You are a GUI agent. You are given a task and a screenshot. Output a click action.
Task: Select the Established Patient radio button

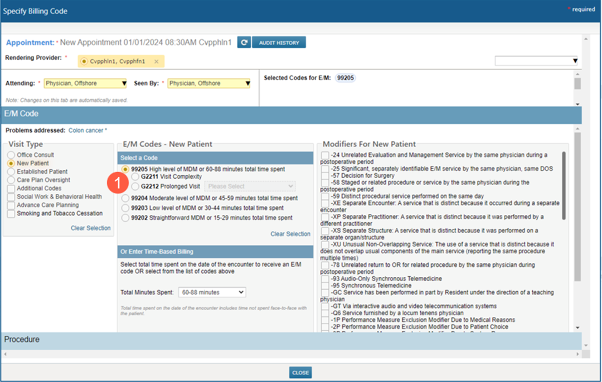[11, 172]
